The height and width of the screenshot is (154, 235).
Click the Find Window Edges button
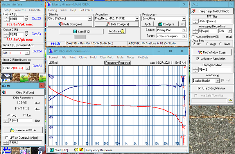coord(212,52)
